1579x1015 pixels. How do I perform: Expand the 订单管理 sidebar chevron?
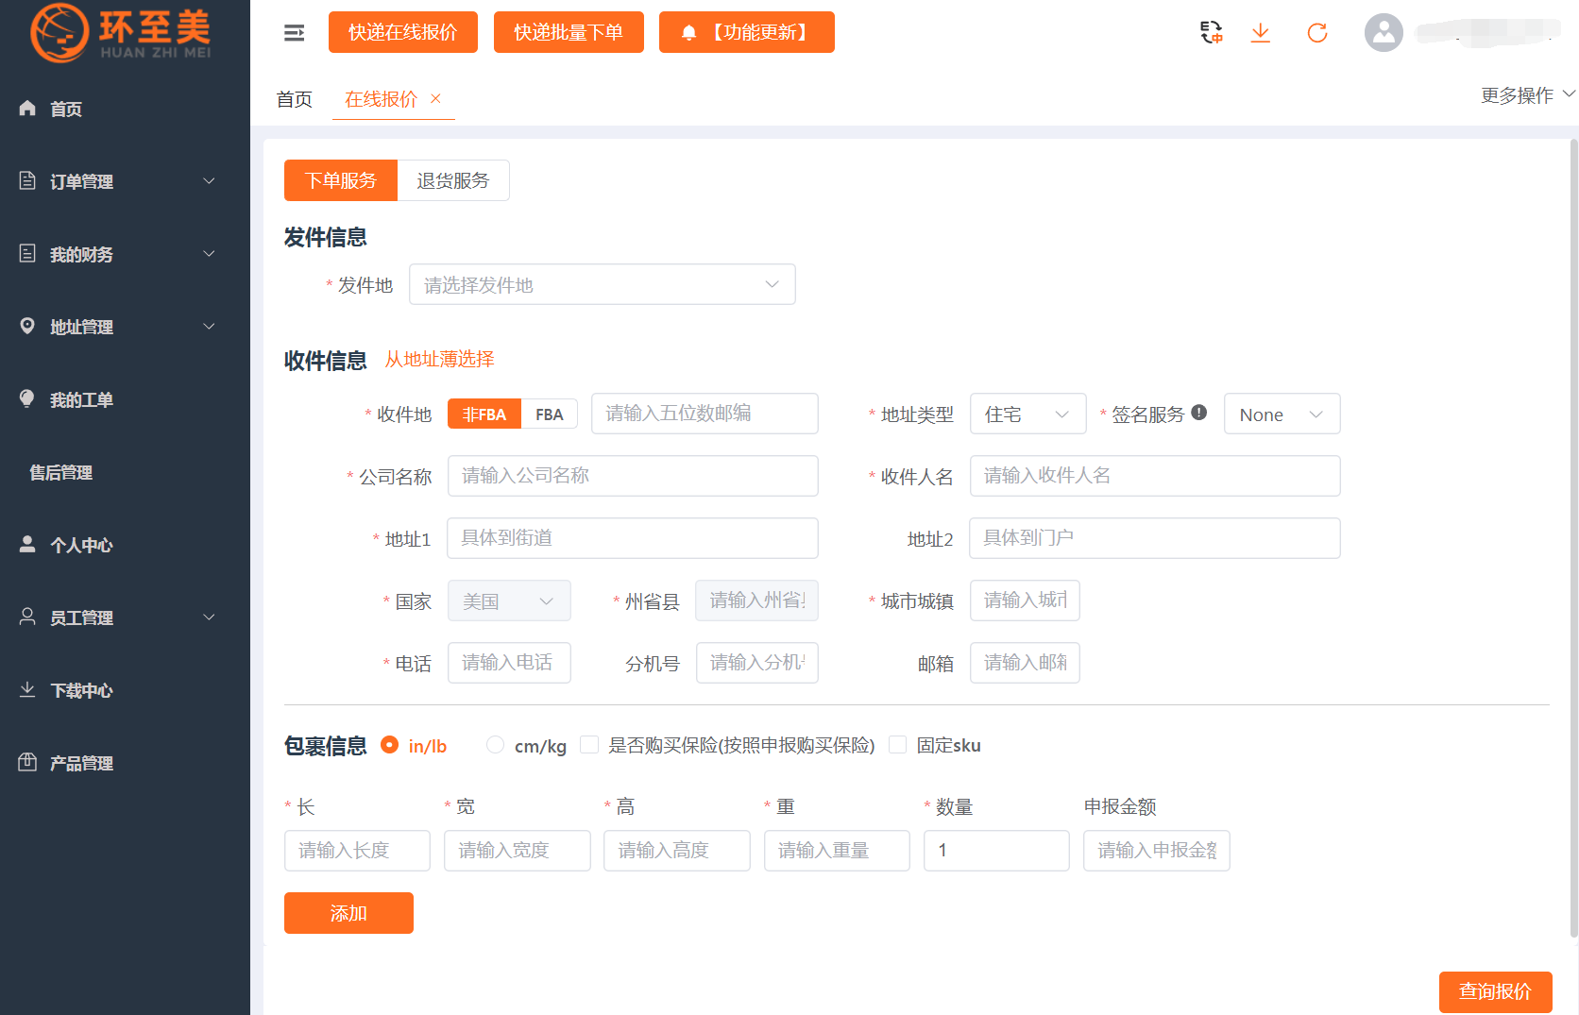(210, 181)
